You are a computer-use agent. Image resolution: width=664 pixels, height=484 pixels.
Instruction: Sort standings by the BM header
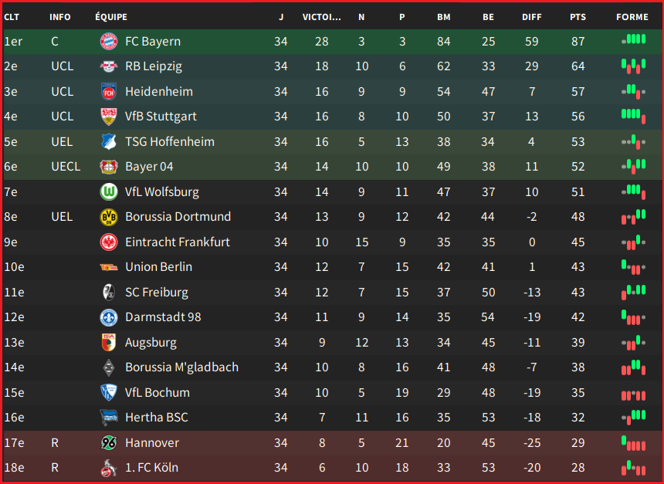point(443,17)
